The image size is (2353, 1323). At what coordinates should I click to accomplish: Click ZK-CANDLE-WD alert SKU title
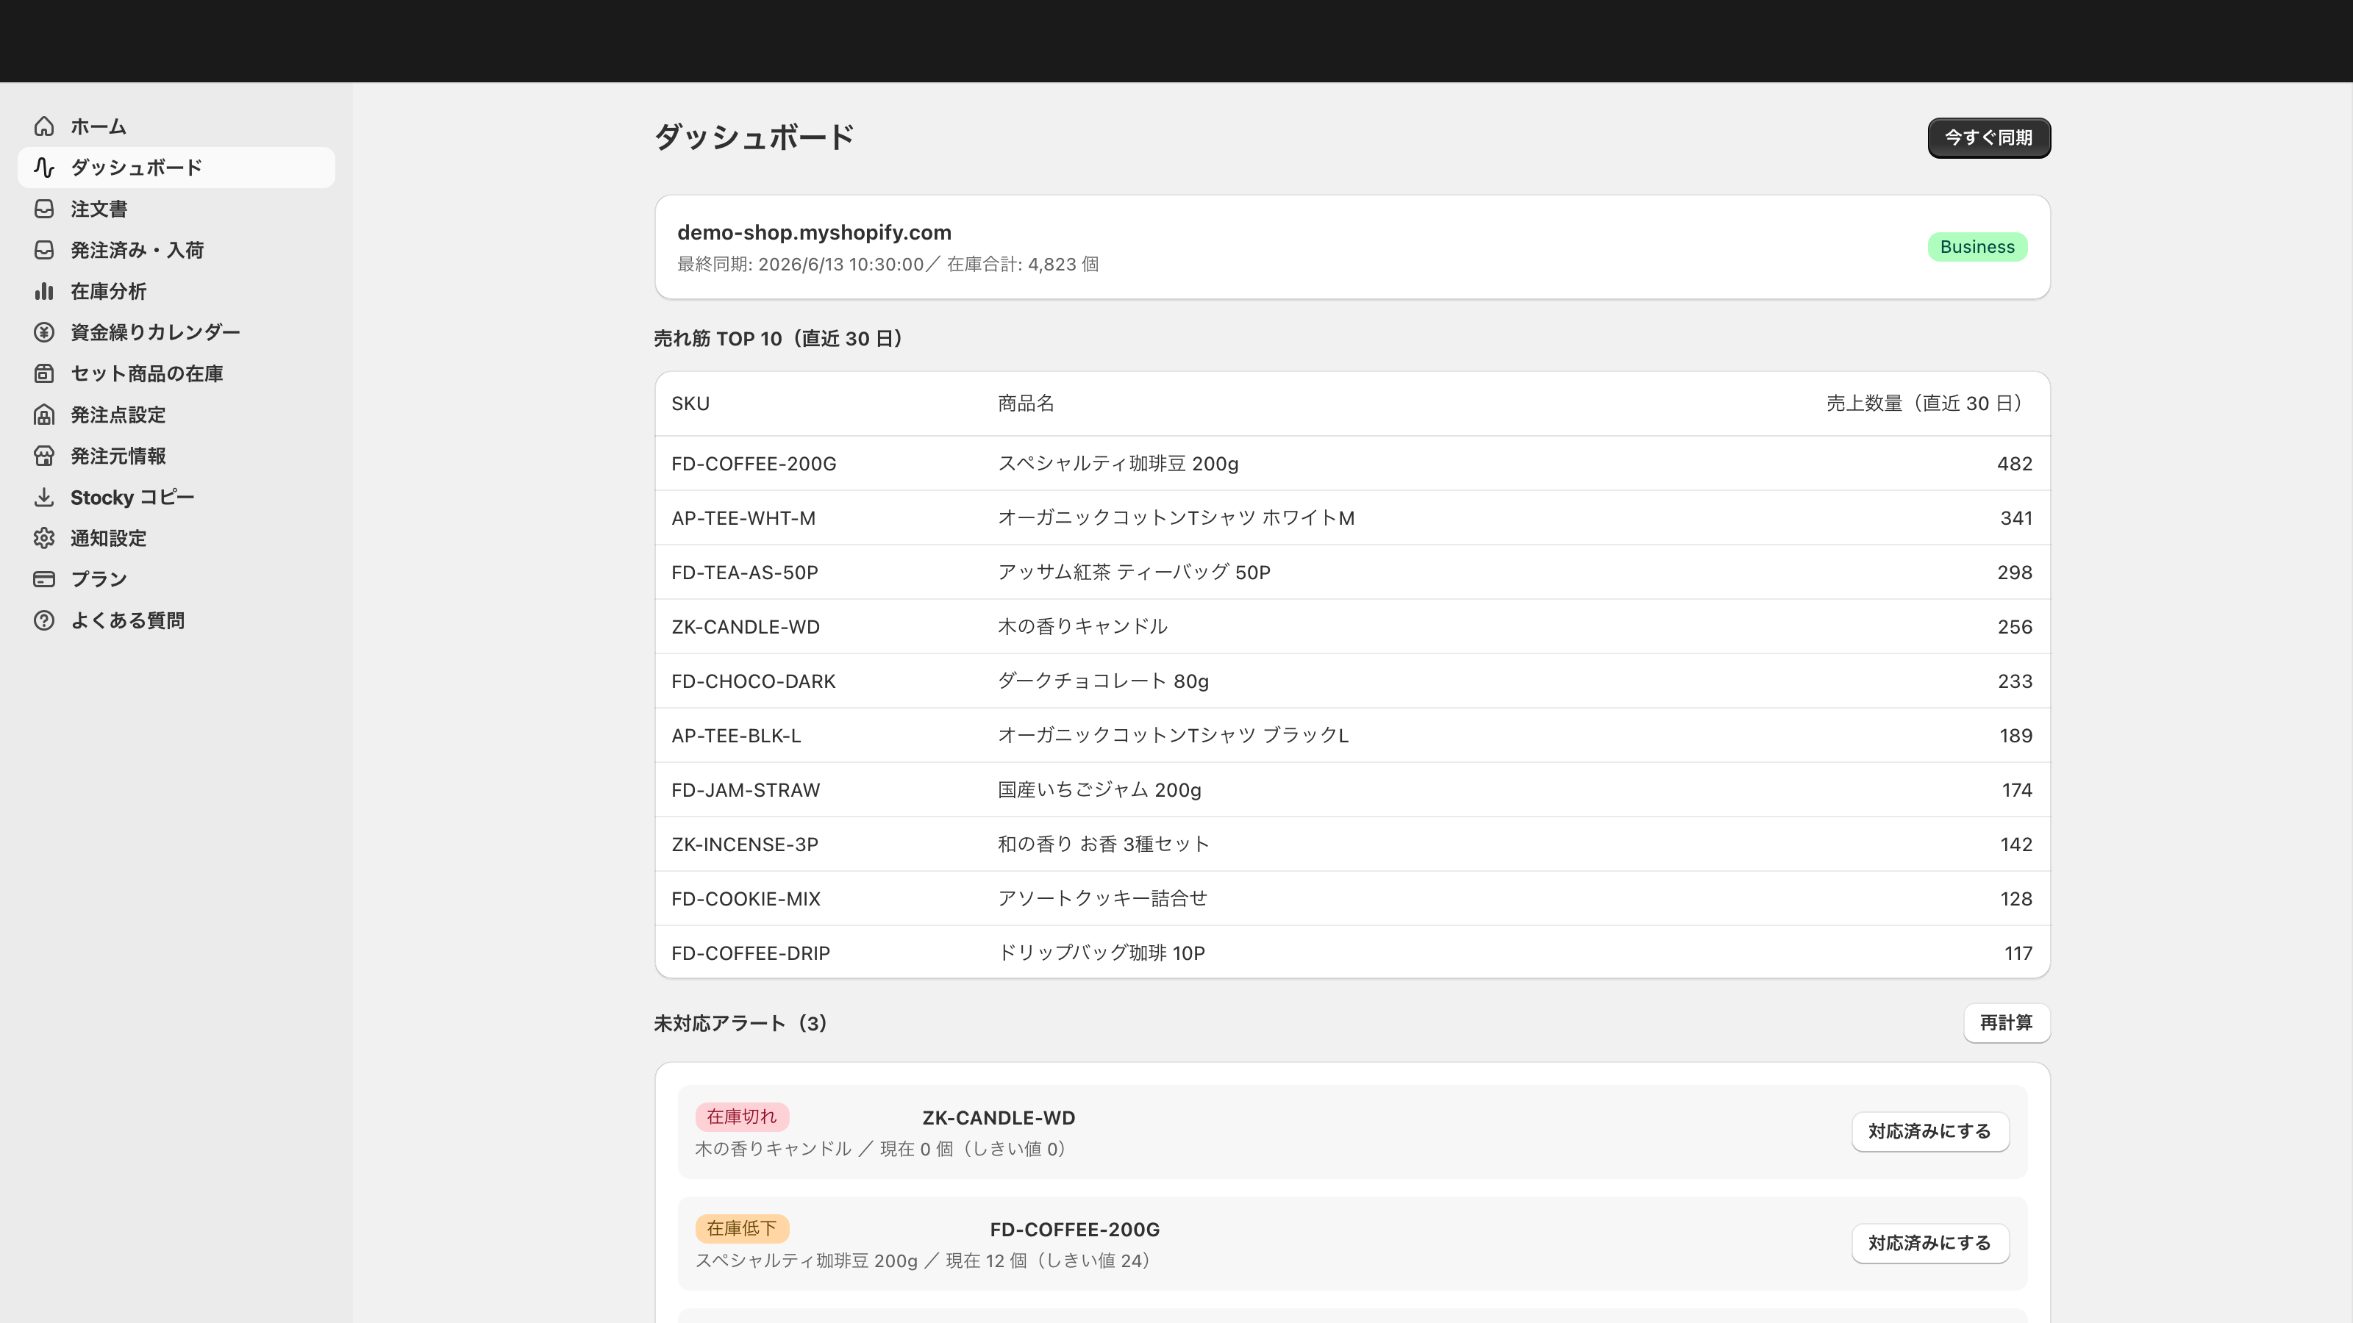(999, 1117)
